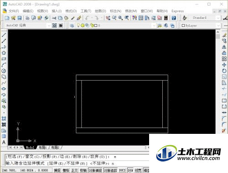This screenshot has width=228, height=173.
Task: Open the Help question mark icon
Action: click(174, 18)
